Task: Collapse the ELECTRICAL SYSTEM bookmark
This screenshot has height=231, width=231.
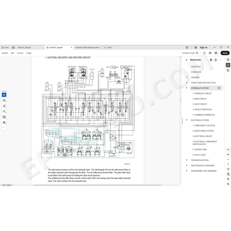Action: pyautogui.click(x=187, y=120)
